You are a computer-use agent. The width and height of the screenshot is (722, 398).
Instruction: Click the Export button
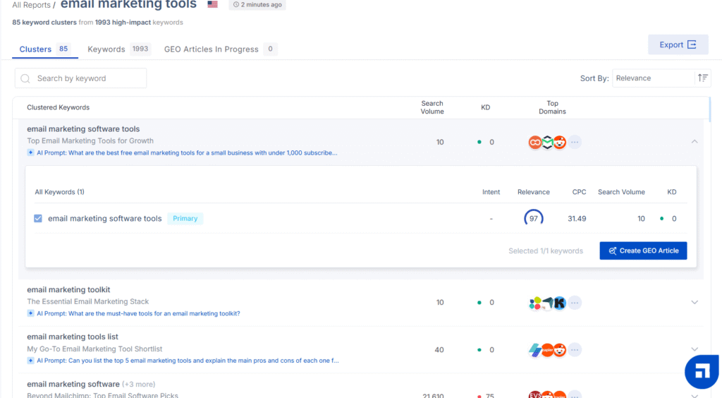point(678,44)
